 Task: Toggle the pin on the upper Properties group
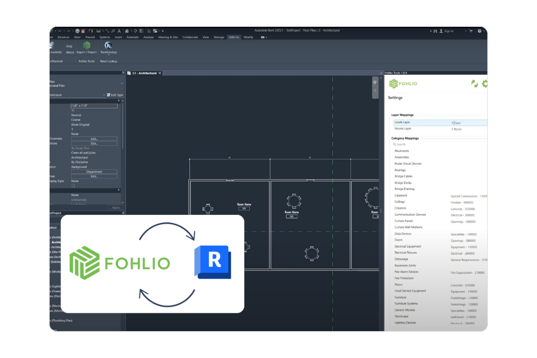[118, 100]
